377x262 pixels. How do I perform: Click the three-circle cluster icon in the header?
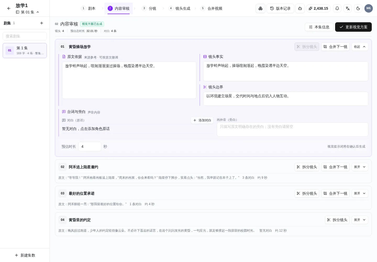coord(260,8)
